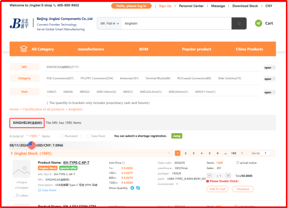Viewport: 288px width, 208px height.
Task: Filter by Slide Switches(75) category
Action: coord(229,78)
